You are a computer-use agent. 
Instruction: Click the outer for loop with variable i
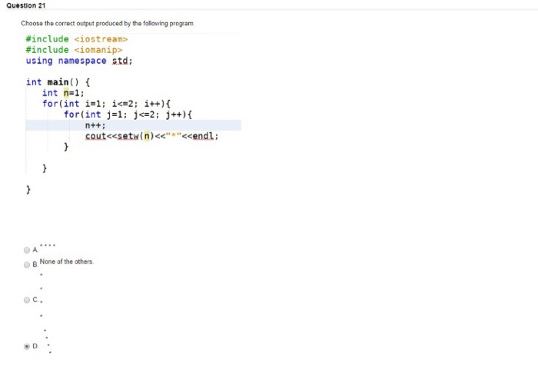click(x=106, y=103)
